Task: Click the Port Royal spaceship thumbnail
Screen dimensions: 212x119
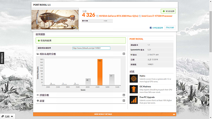Action: click(55, 20)
